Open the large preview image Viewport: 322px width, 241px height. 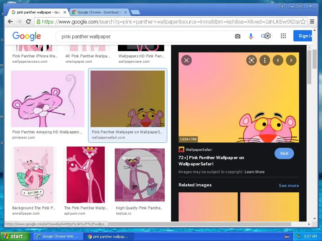[239, 97]
